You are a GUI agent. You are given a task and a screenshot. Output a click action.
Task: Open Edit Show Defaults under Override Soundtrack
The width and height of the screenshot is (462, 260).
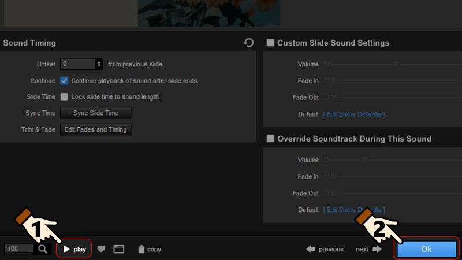coord(354,210)
